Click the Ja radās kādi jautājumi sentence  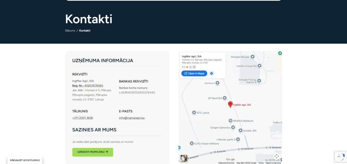coord(103,142)
